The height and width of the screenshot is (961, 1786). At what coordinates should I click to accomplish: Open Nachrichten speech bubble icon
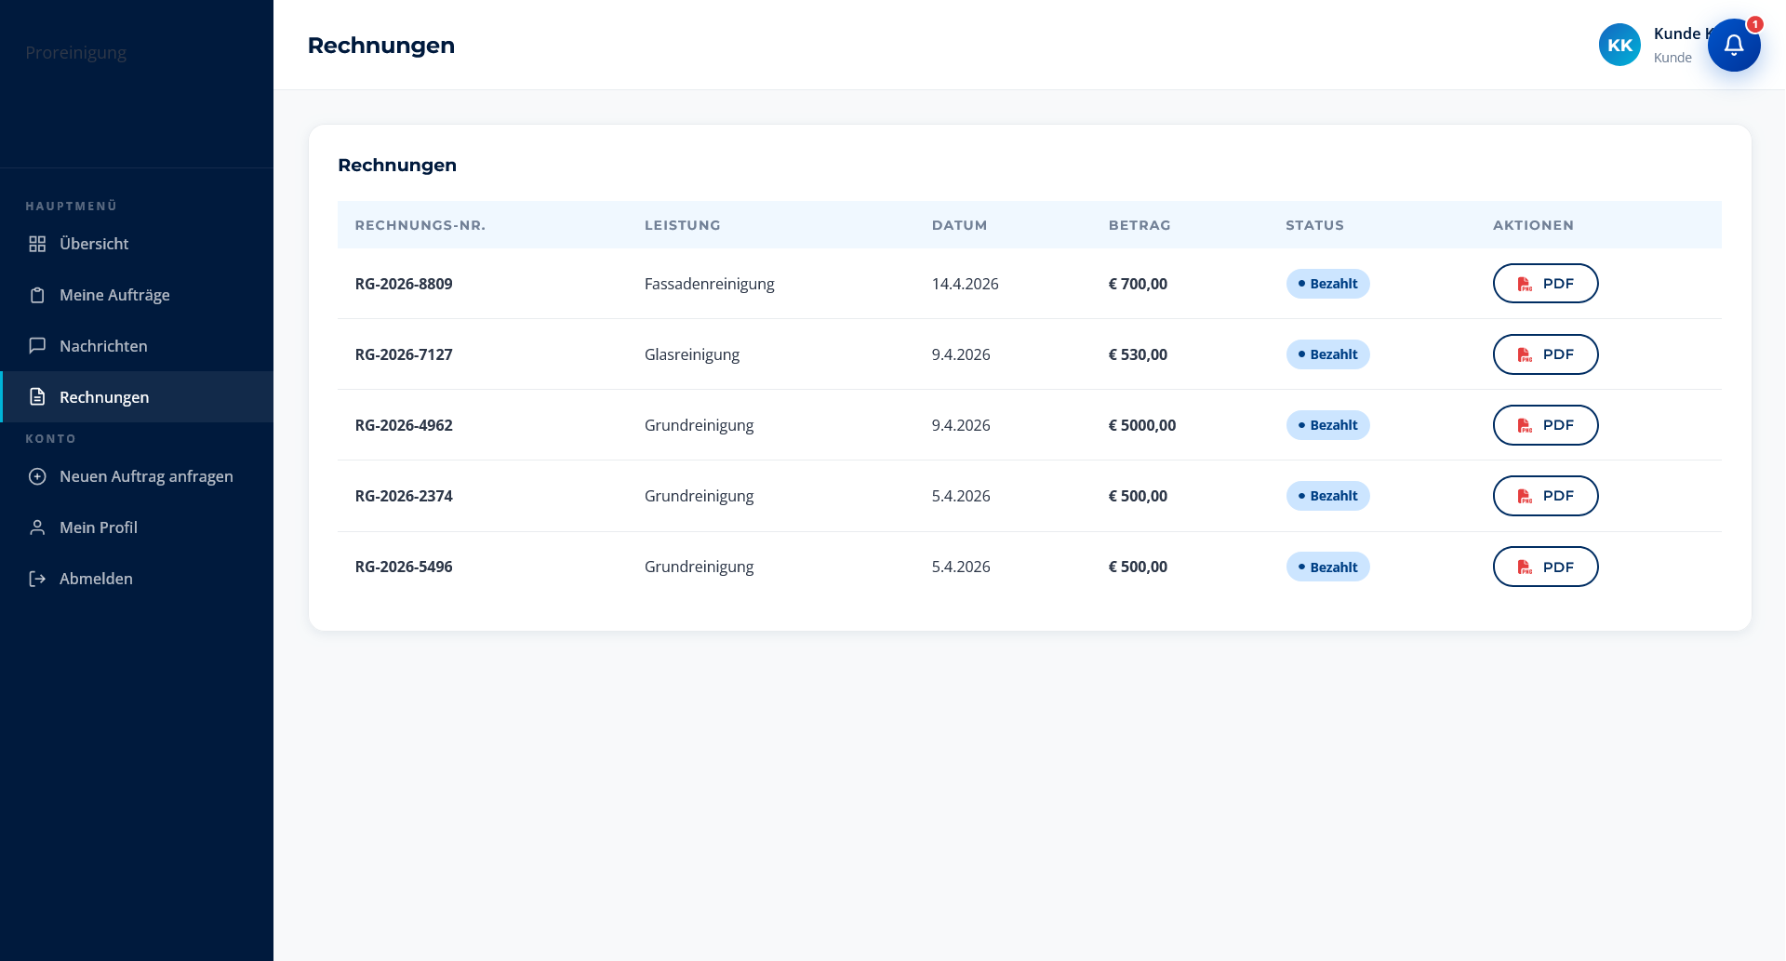point(37,346)
